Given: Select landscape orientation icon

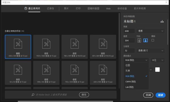Looking at the screenshot, I should point(146,40).
